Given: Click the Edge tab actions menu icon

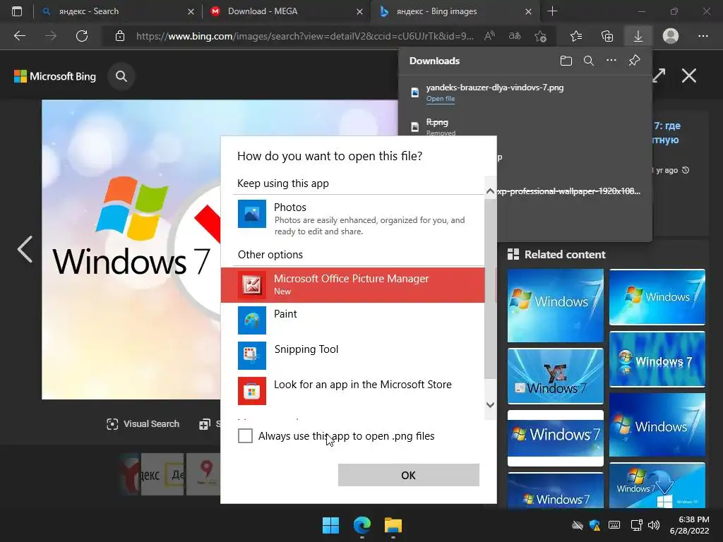Looking at the screenshot, I should tap(17, 11).
